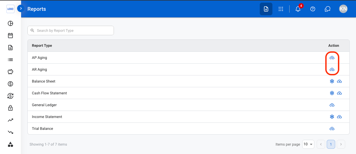
Task: Open the Items per page dropdown
Action: [308, 144]
